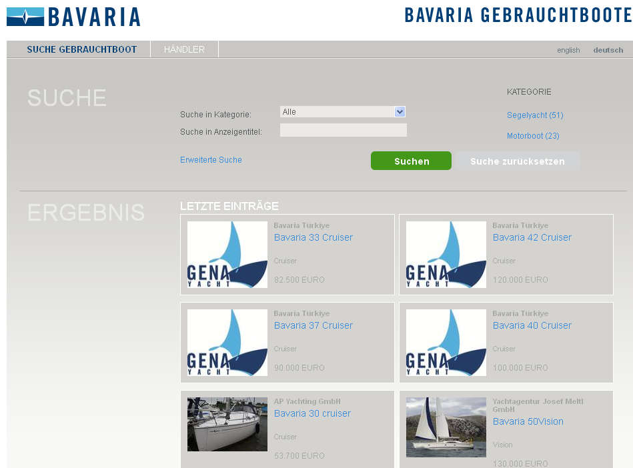Click Gena Yacht thumbnail for Bavaria 42 Cruiser
The height and width of the screenshot is (468, 633).
[446, 255]
